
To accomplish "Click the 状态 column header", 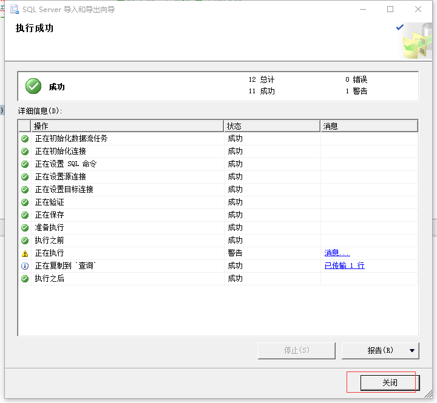I will pyautogui.click(x=272, y=126).
